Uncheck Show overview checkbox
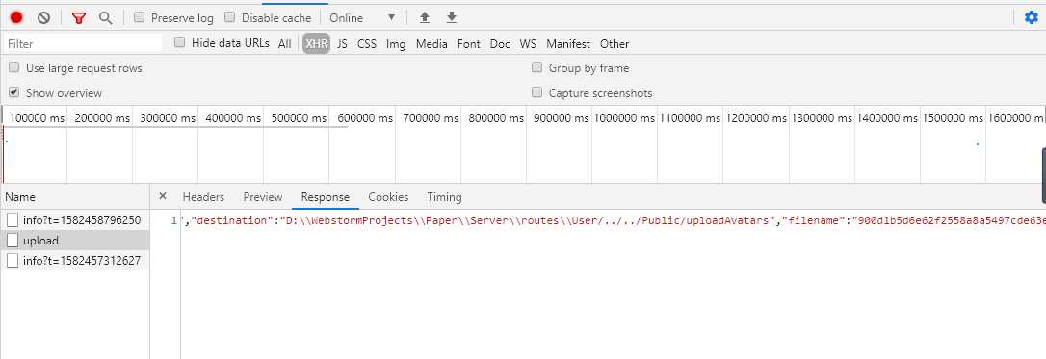 tap(14, 92)
